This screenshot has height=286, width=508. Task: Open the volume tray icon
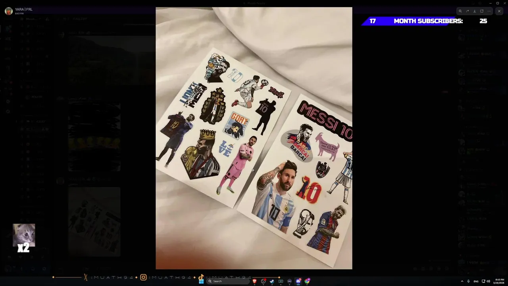(x=488, y=281)
